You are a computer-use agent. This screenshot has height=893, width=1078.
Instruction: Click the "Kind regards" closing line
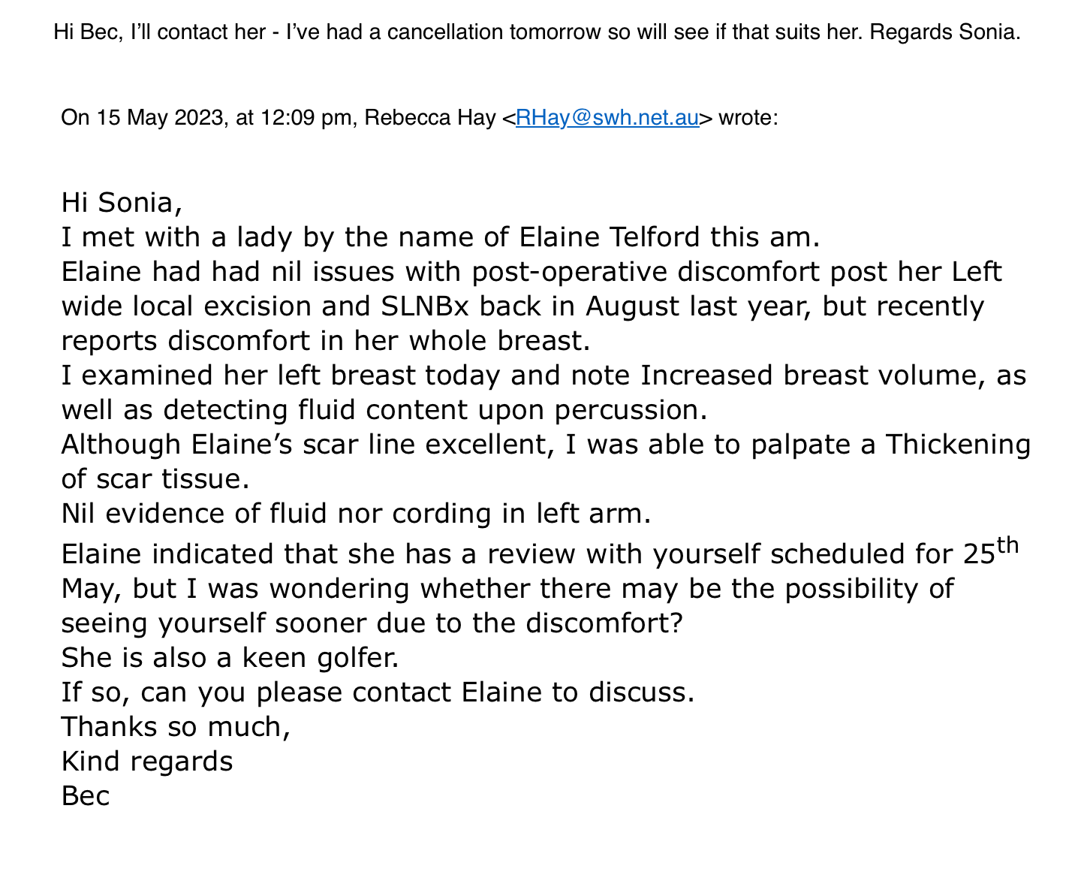(147, 762)
